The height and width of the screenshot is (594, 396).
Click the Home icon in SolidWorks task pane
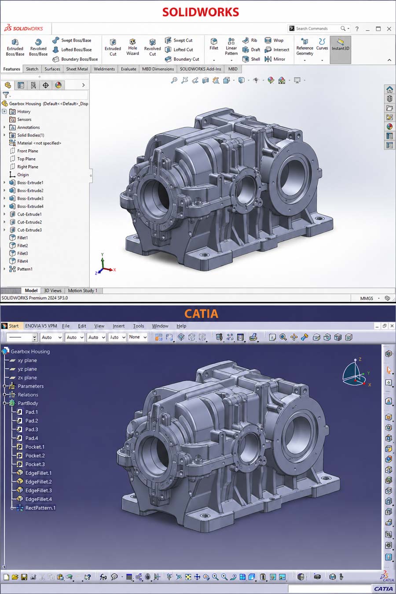pyautogui.click(x=389, y=89)
